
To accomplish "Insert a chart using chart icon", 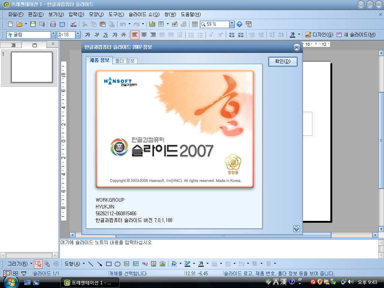I will [152, 24].
